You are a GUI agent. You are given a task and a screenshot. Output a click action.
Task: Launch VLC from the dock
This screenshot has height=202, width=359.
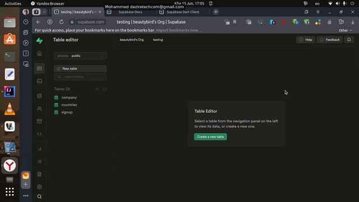click(10, 109)
